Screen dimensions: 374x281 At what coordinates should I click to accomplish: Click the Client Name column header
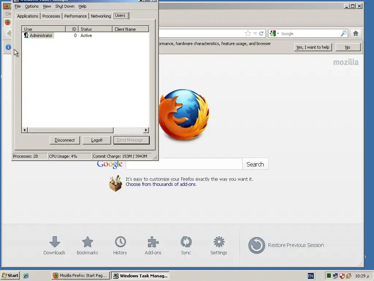[130, 29]
